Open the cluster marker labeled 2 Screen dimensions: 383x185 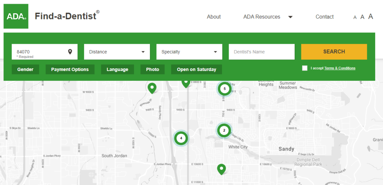224,130
